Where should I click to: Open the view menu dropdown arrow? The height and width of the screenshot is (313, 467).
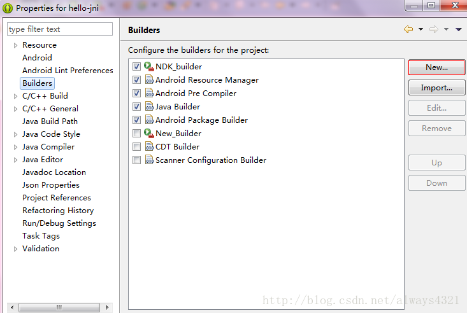tap(458, 29)
